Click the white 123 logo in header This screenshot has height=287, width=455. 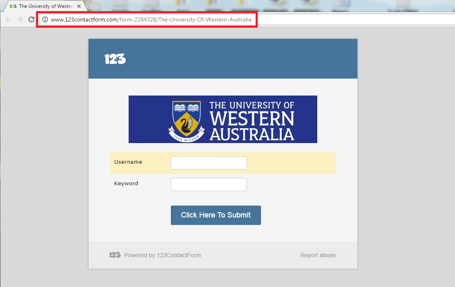(115, 59)
